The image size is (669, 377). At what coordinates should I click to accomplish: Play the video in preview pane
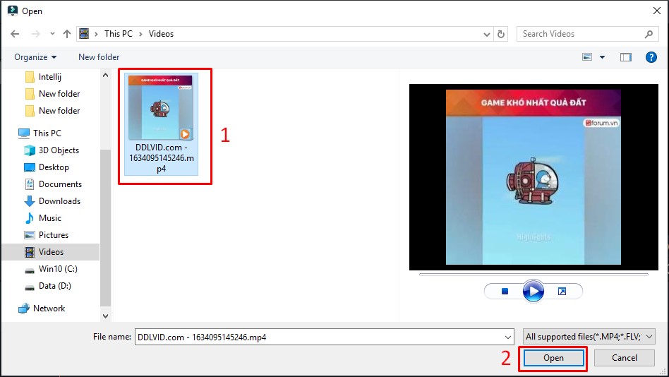pyautogui.click(x=534, y=291)
